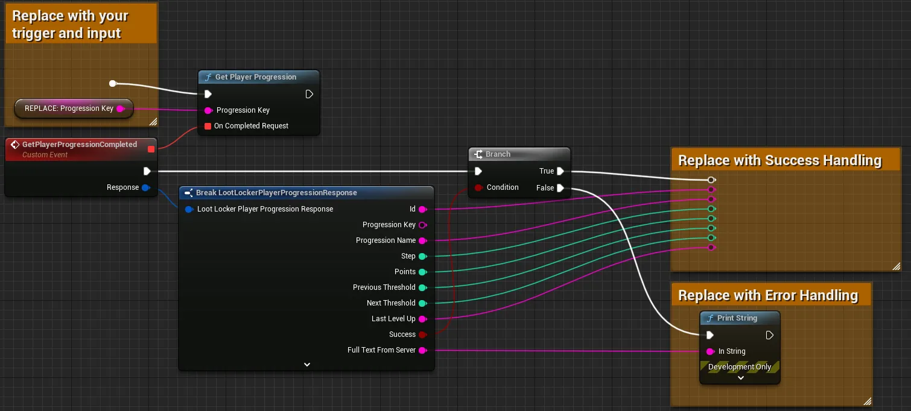The height and width of the screenshot is (411, 911).
Task: Select 'Replace with Success Handling' comment title
Action: tap(780, 160)
